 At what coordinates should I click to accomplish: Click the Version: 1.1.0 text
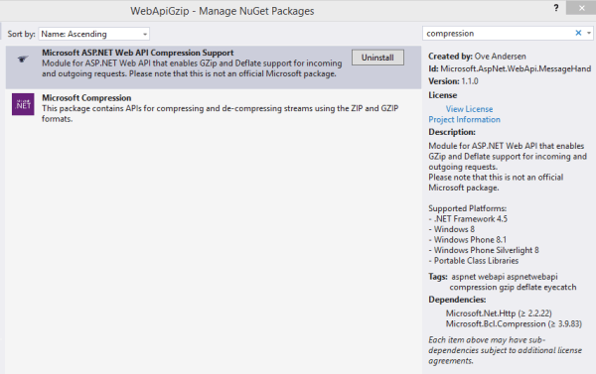(453, 81)
